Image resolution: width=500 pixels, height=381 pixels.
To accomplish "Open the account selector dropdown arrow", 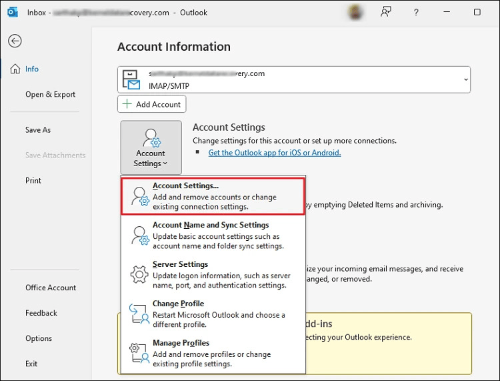I will click(465, 79).
